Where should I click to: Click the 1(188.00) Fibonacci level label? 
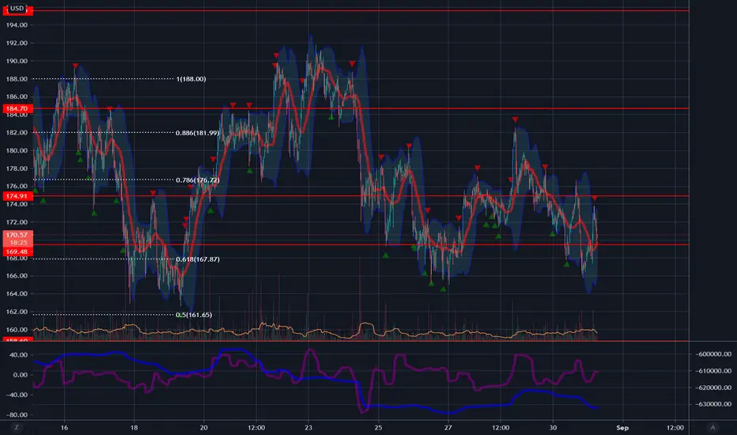click(x=191, y=79)
